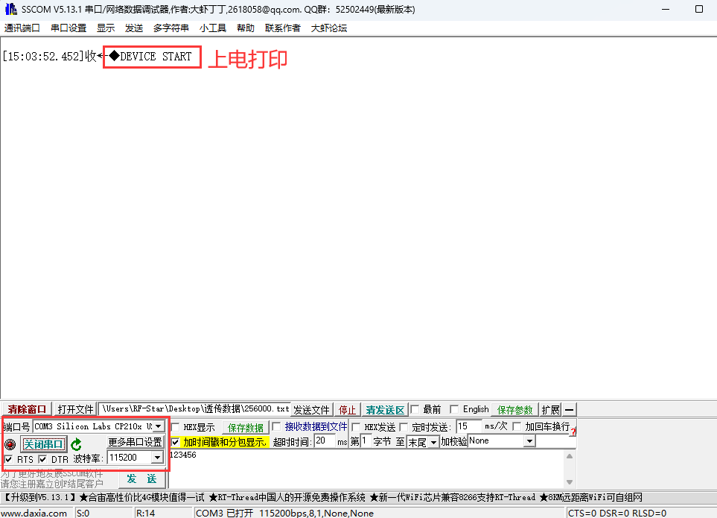Screen dimensions: 717x518
Task: Open the 末尾 byte range dropdown
Action: pos(433,442)
